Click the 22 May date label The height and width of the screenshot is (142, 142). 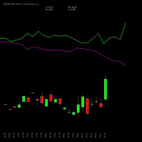[59, 135]
